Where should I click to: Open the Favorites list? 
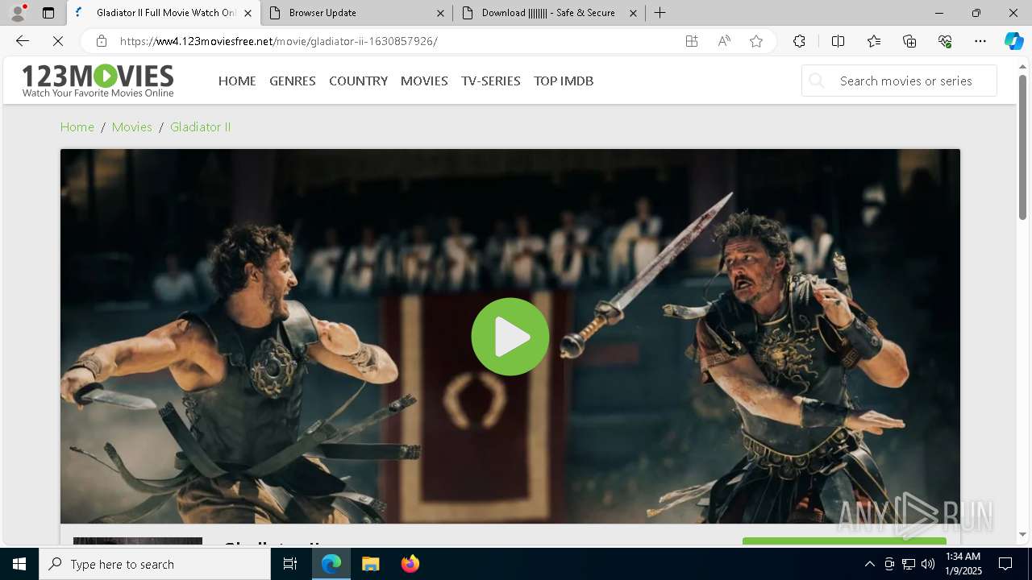pyautogui.click(x=874, y=41)
